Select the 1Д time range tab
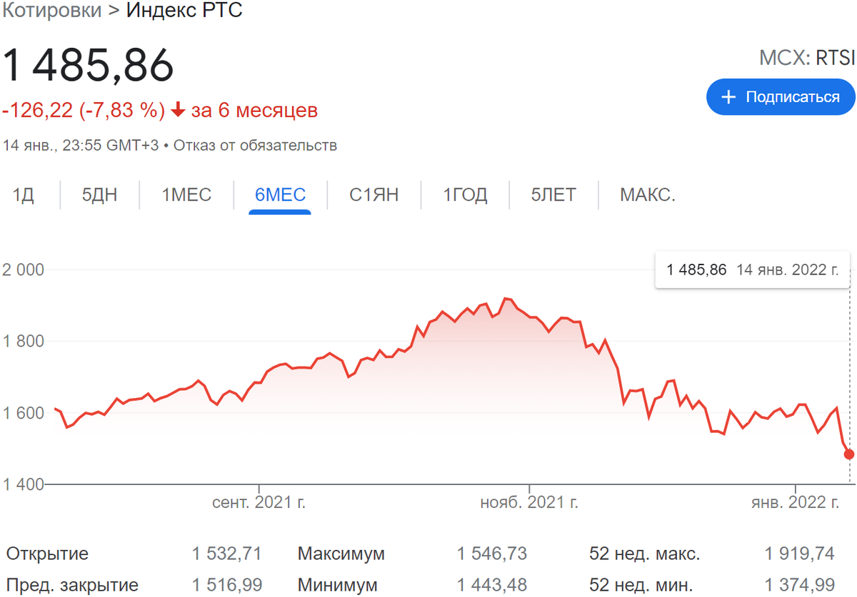 (x=24, y=195)
